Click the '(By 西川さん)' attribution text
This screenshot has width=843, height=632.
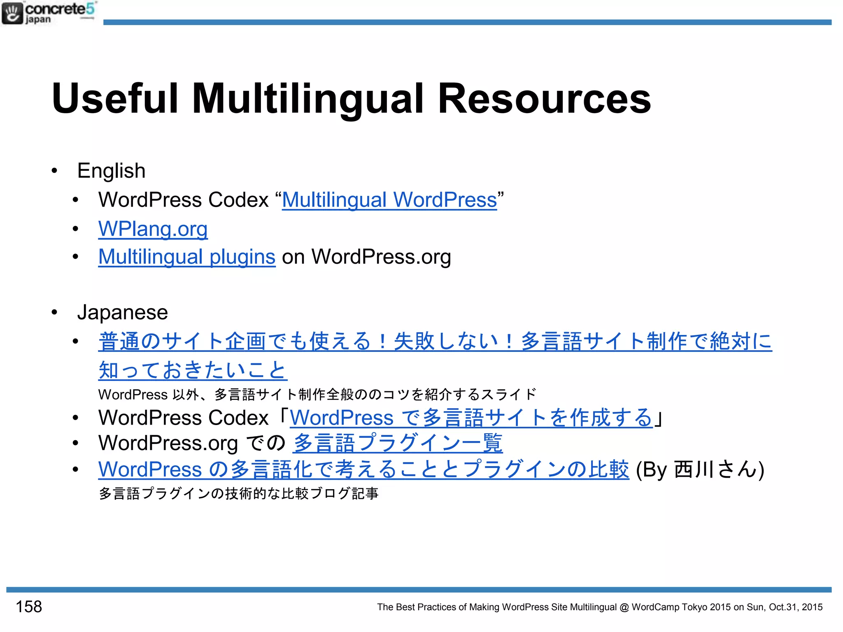pyautogui.click(x=700, y=469)
